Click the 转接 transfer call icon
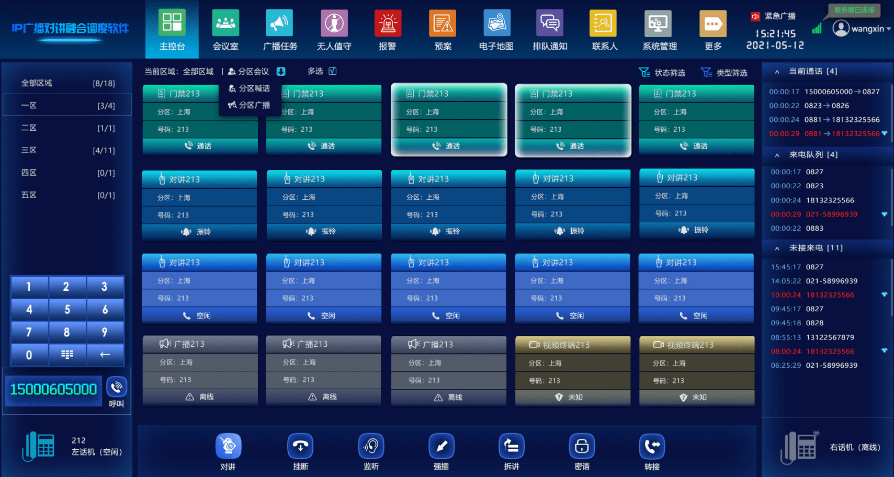The height and width of the screenshot is (477, 894). pyautogui.click(x=652, y=446)
